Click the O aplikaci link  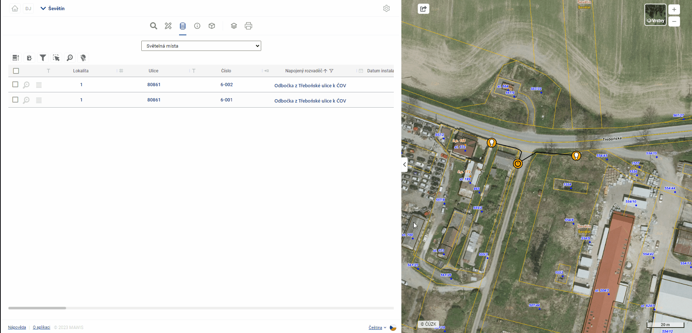(41, 327)
